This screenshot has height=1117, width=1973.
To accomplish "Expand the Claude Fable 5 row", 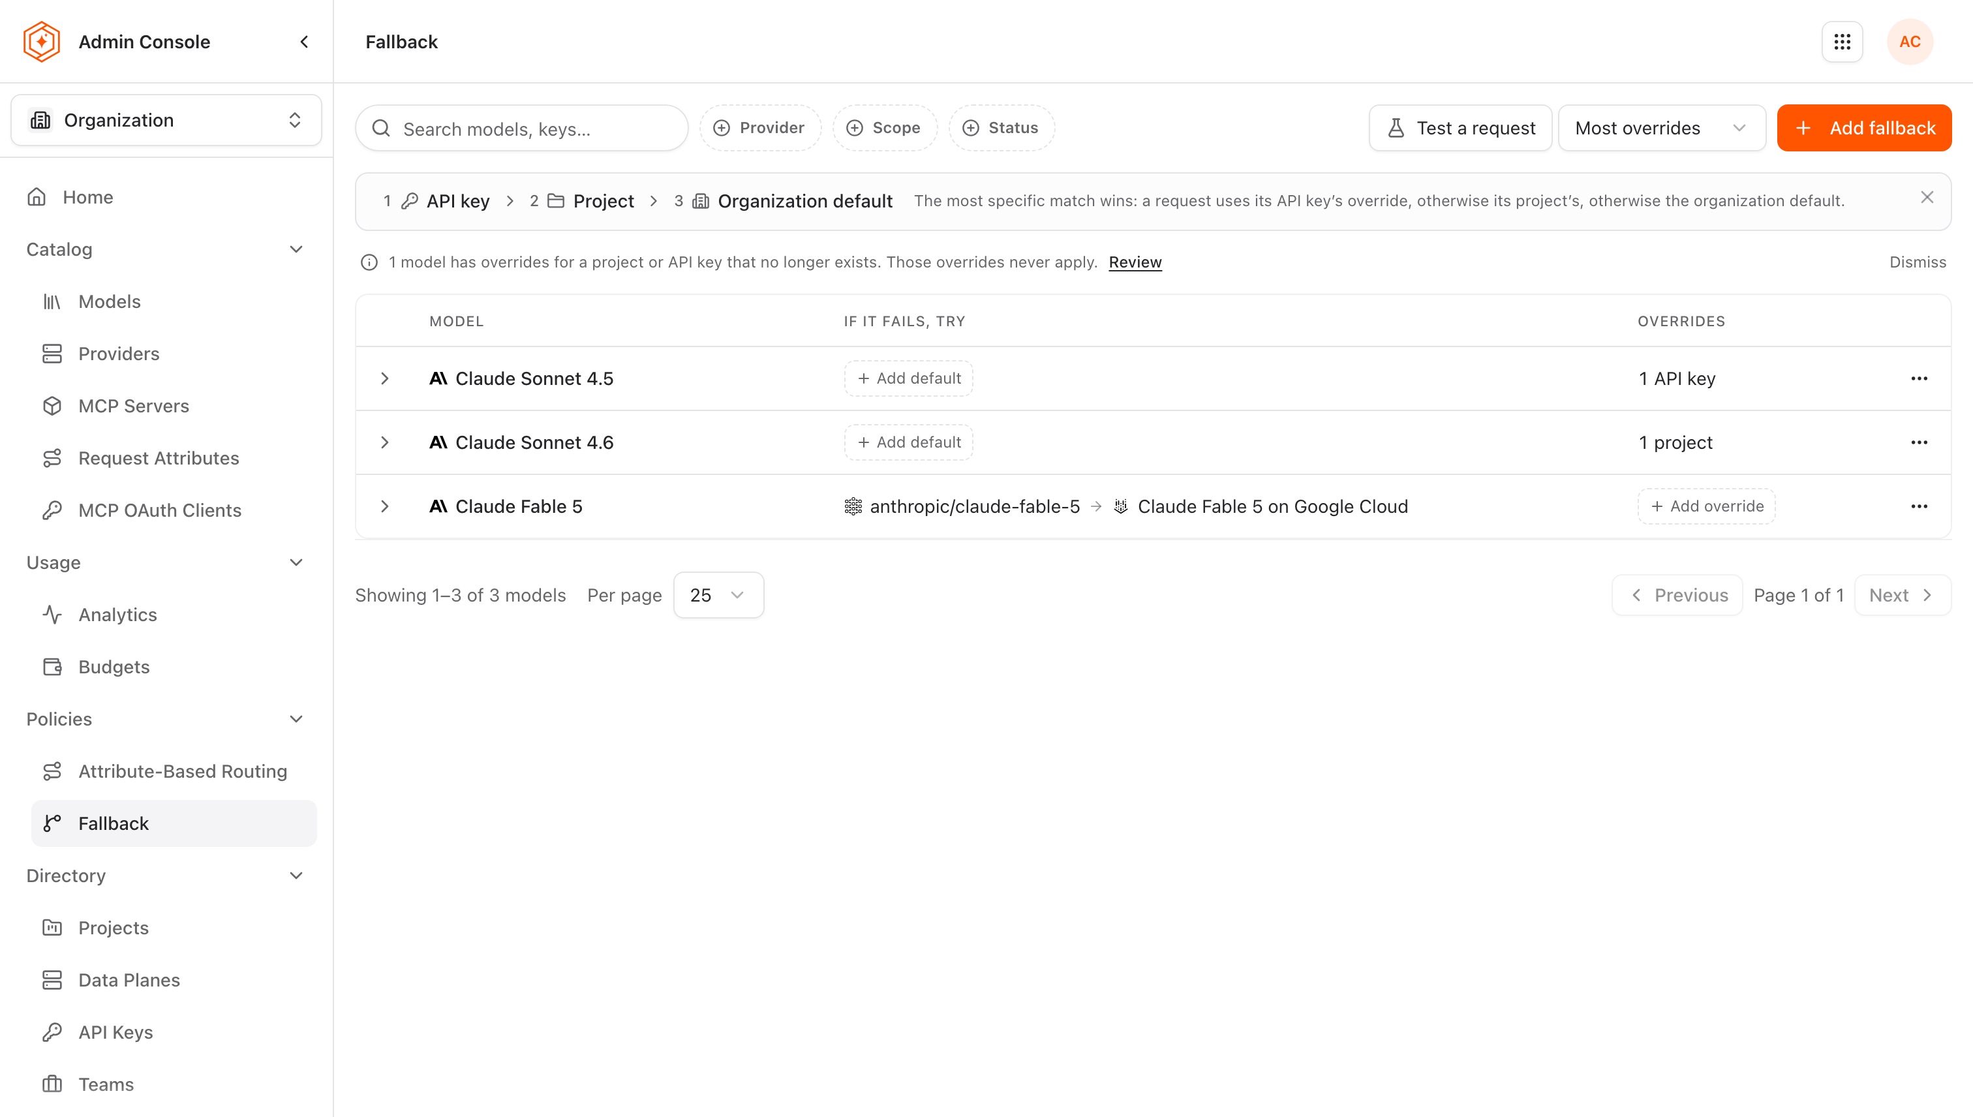I will 385,506.
